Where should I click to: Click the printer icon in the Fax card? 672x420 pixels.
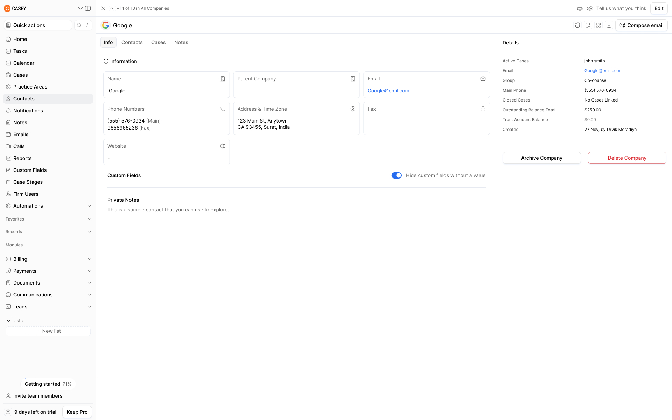pyautogui.click(x=483, y=109)
